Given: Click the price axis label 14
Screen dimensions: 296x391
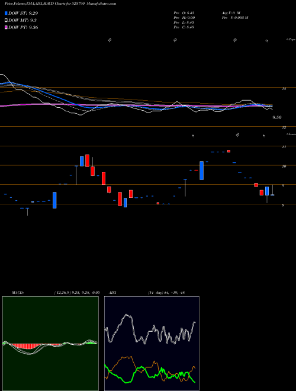Looking at the screenshot, I should 284,88.
